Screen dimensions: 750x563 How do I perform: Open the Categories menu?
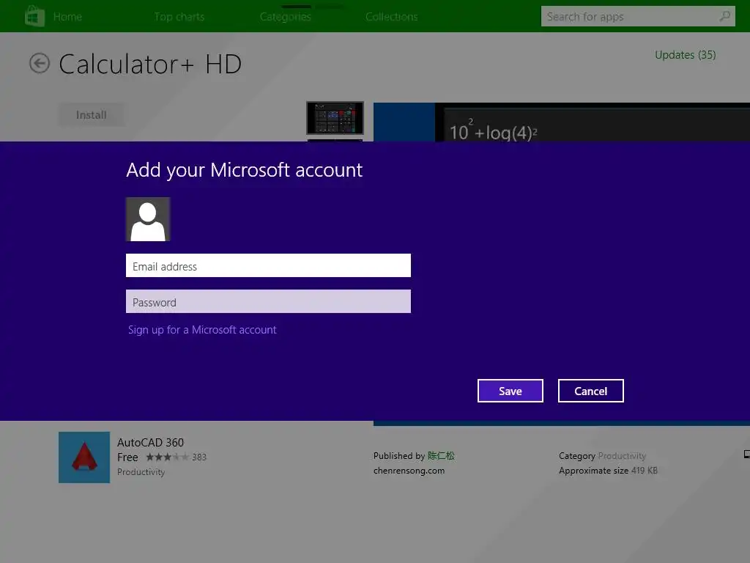click(286, 17)
